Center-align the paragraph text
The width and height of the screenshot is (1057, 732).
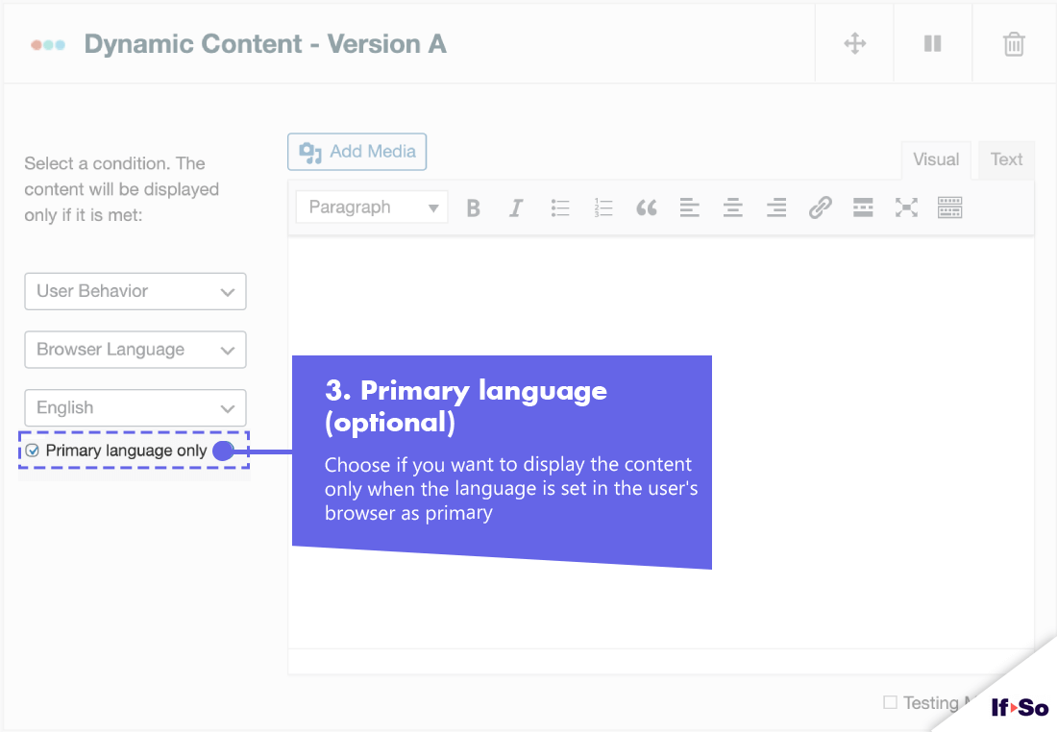[733, 207]
